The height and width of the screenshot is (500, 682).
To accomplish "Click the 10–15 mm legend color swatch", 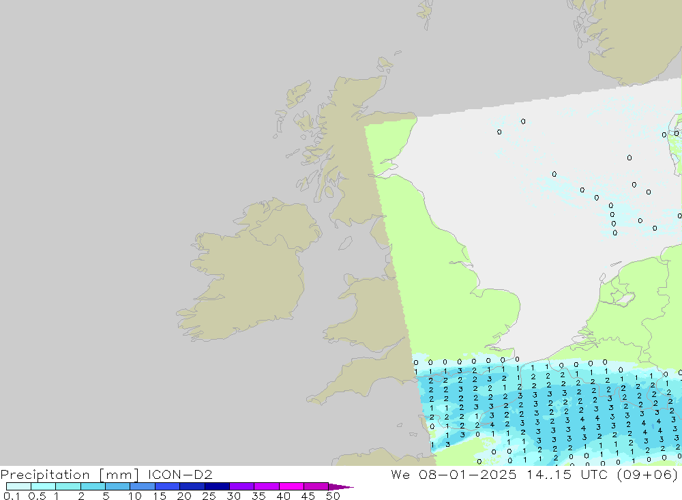I will pos(143,486).
